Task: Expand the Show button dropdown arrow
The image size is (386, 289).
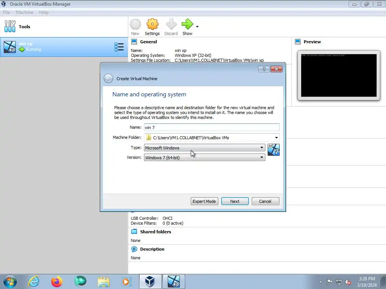Action: tap(197, 27)
